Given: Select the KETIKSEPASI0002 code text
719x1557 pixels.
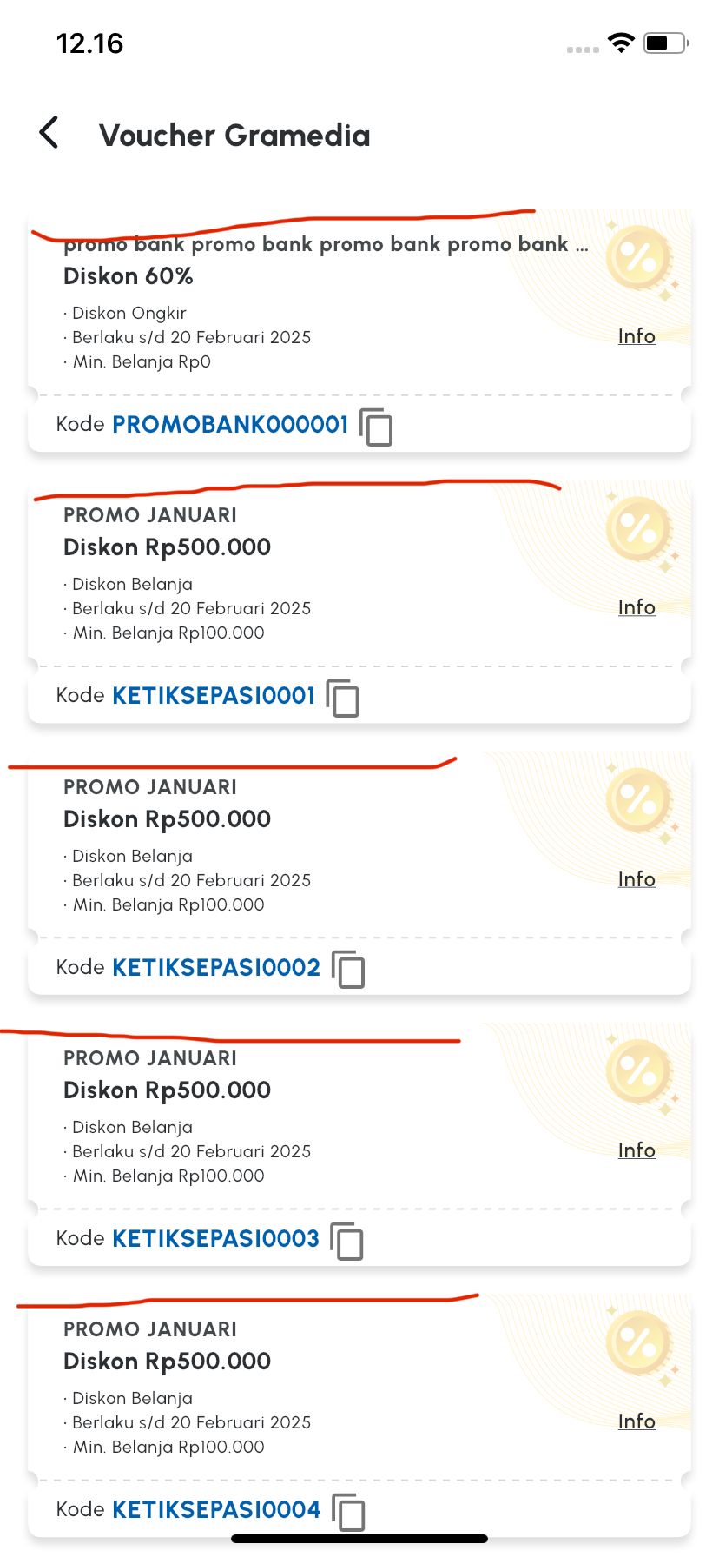Looking at the screenshot, I should tap(216, 967).
